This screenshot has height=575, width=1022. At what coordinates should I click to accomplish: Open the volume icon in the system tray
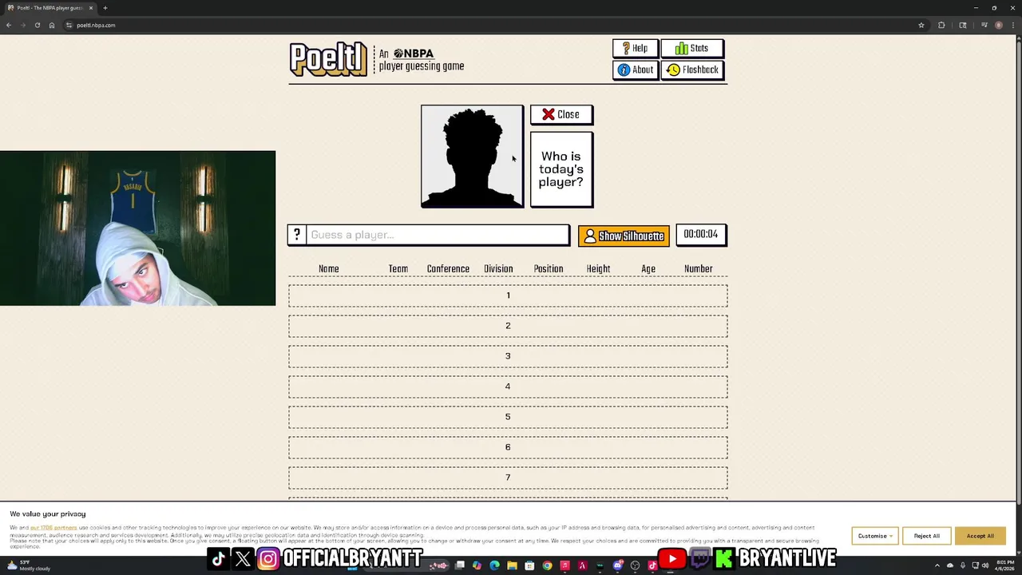[985, 565]
